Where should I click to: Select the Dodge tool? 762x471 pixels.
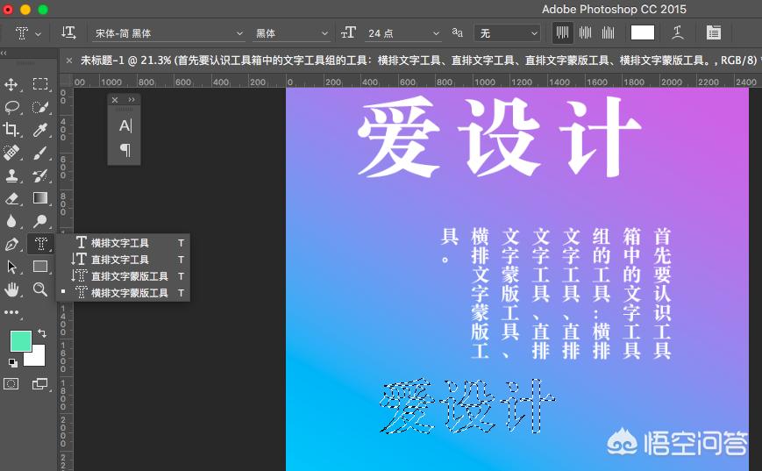pos(40,221)
